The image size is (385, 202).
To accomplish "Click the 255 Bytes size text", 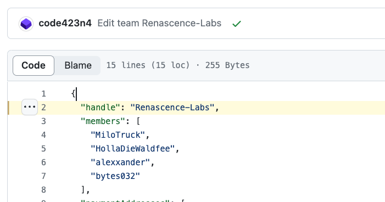I will (x=227, y=65).
